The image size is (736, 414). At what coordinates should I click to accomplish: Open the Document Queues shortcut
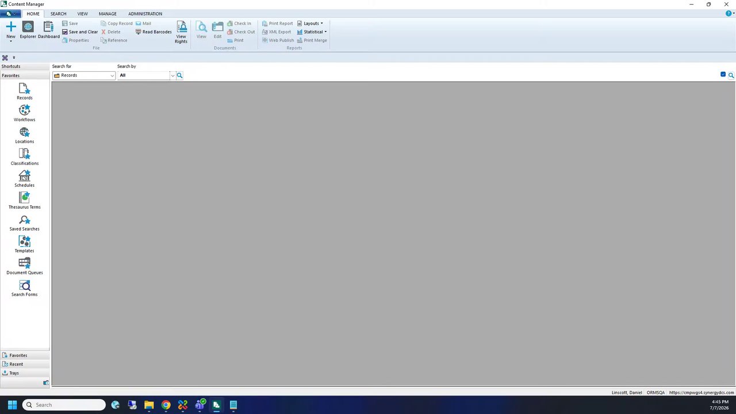tap(25, 267)
